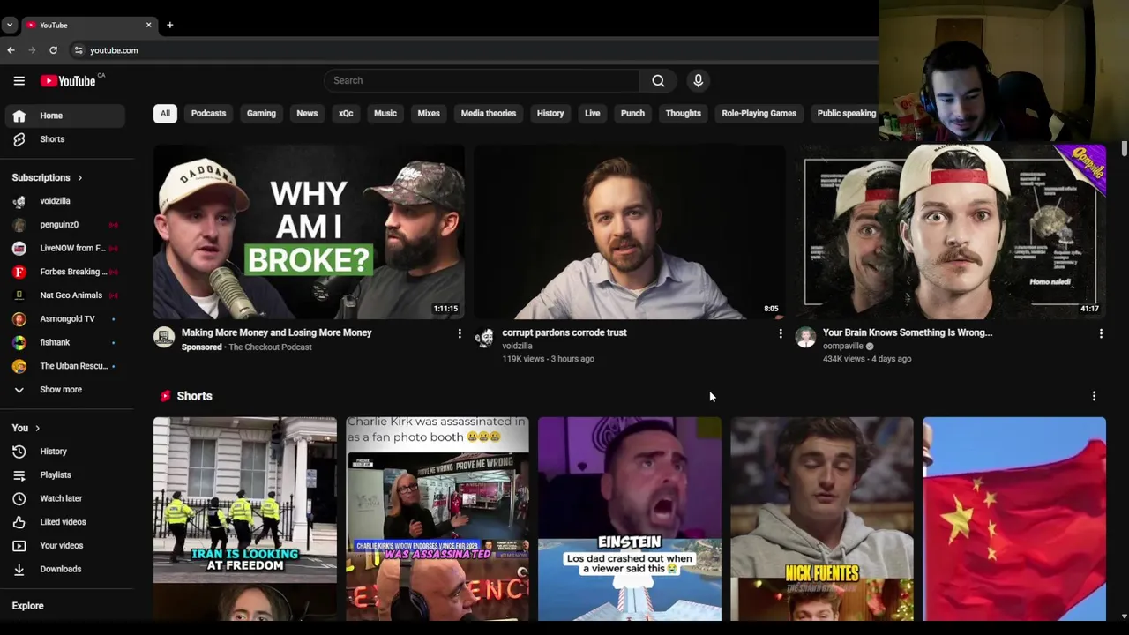Screen dimensions: 1129x635
Task: Open Charlie Kirk fan photo booth short
Action: pos(437,519)
